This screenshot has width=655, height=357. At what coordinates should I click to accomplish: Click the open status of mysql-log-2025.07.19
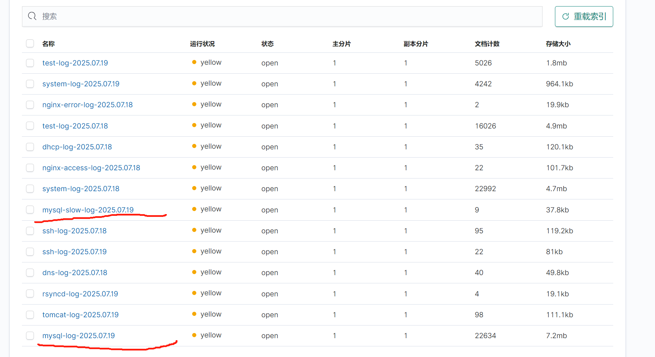point(270,336)
